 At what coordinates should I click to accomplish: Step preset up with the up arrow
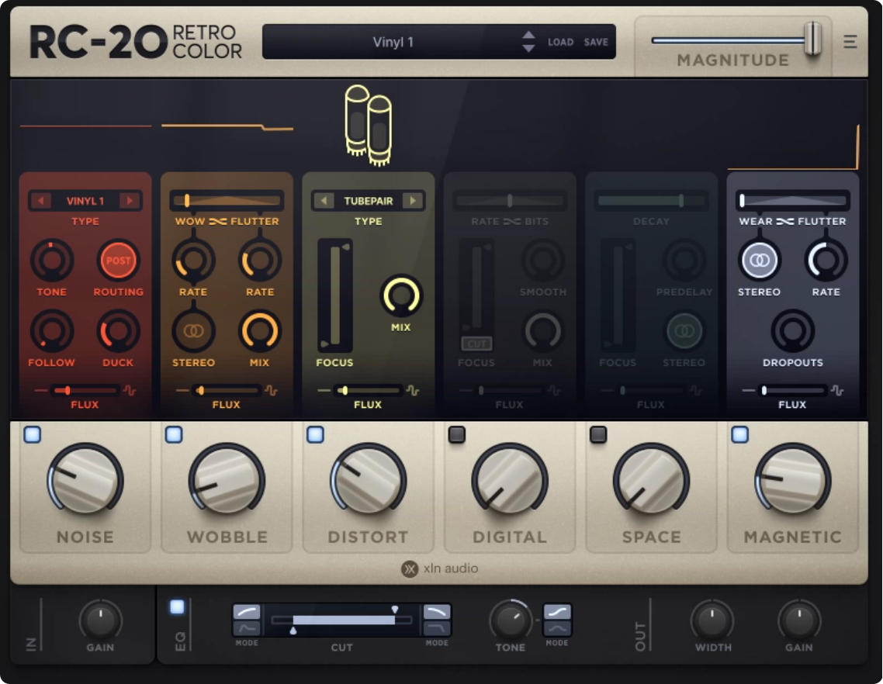528,35
